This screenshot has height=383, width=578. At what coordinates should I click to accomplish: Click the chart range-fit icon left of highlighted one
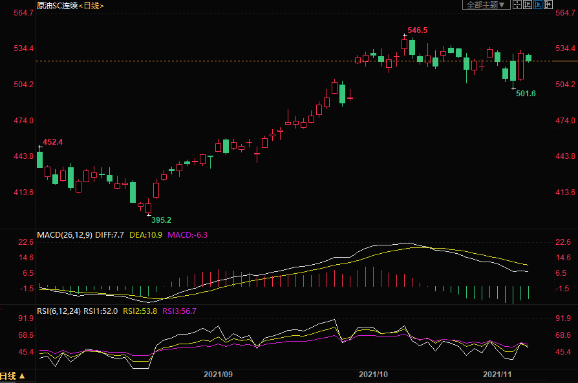[x=527, y=5]
